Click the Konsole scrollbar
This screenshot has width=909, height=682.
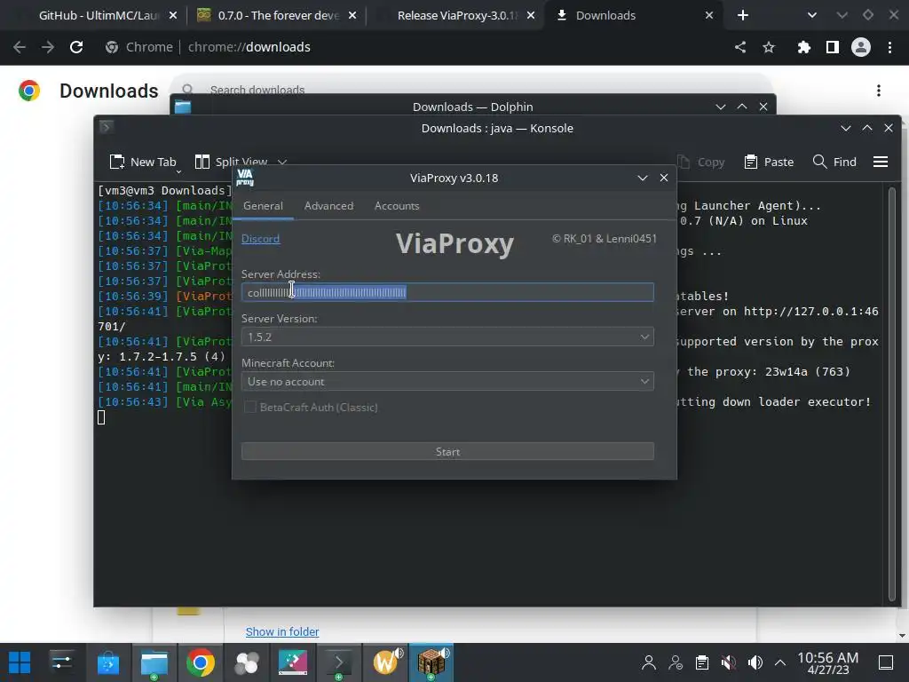coord(891,394)
